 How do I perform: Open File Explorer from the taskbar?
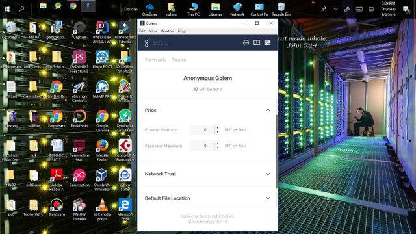coord(44,6)
